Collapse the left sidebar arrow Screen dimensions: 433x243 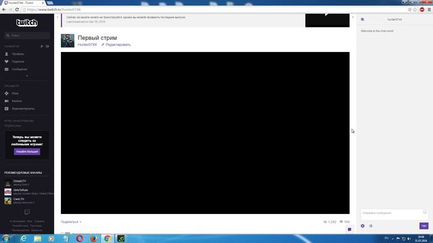(58, 18)
